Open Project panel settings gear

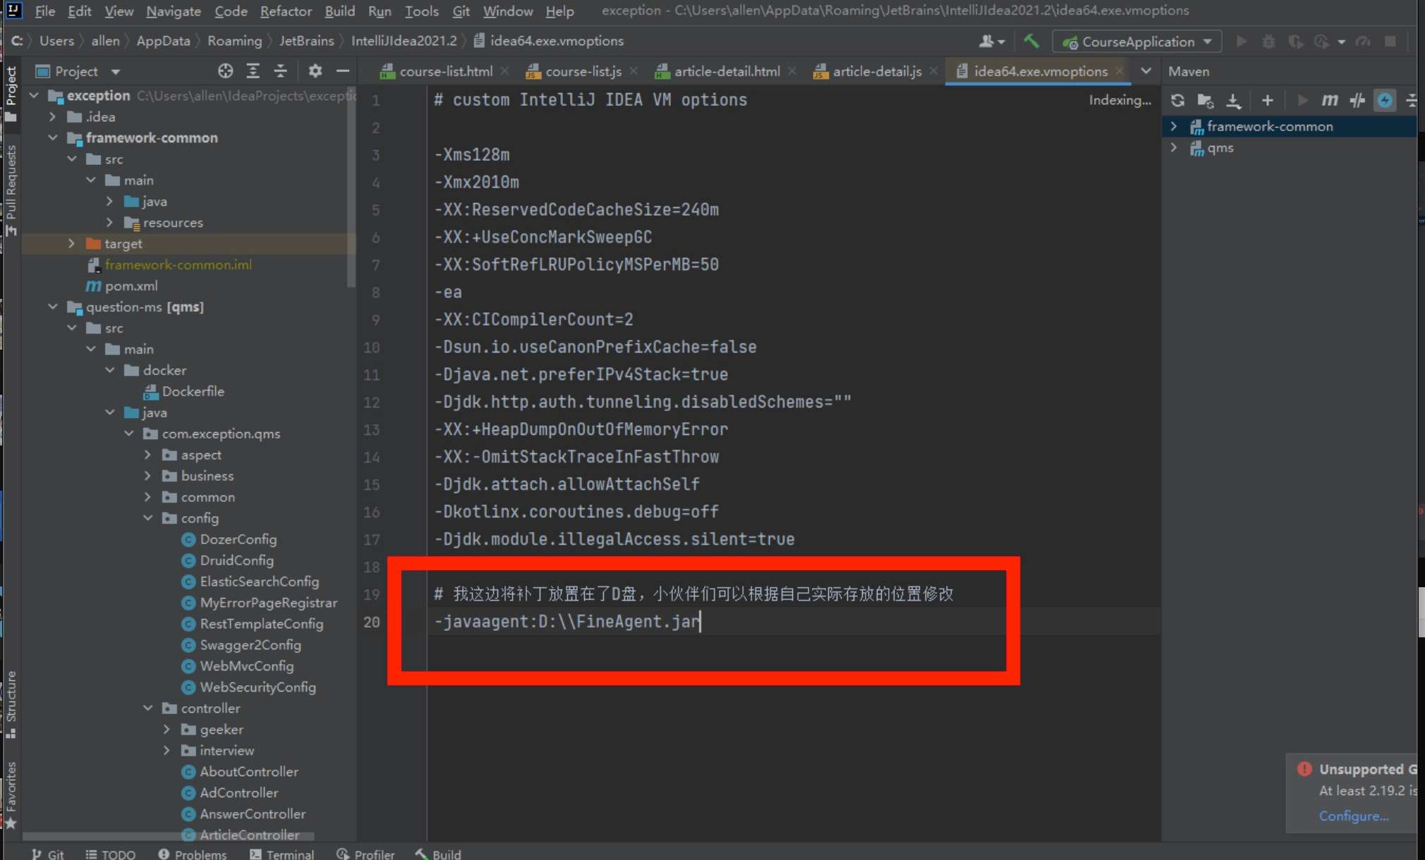click(315, 70)
